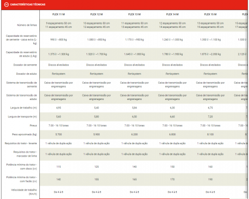This screenshot has width=249, height=199.
Task: Click the '1.260 l/ ~1.000 kg' cell
Action: point(172,40)
